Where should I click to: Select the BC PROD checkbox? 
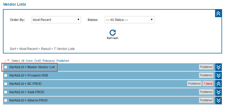coord(6,84)
